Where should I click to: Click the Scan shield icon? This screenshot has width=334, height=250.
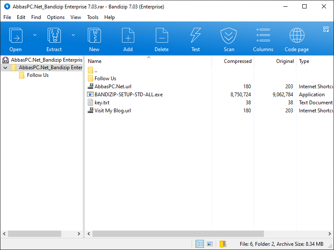point(228,35)
